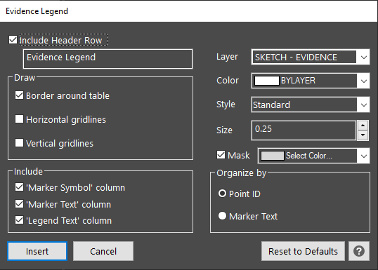Toggle 'Marker Symbol' column checkbox
Viewport: 378px width, 270px height.
pos(19,187)
